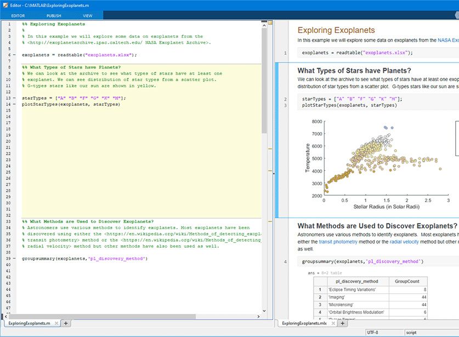Switch to the PUBLISH ribbon tab
This screenshot has width=459, height=337.
pos(54,16)
